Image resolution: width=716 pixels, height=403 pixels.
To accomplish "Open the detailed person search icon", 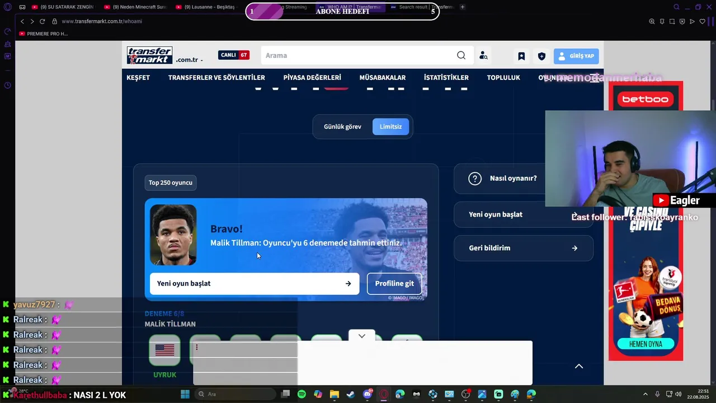I will click(483, 55).
